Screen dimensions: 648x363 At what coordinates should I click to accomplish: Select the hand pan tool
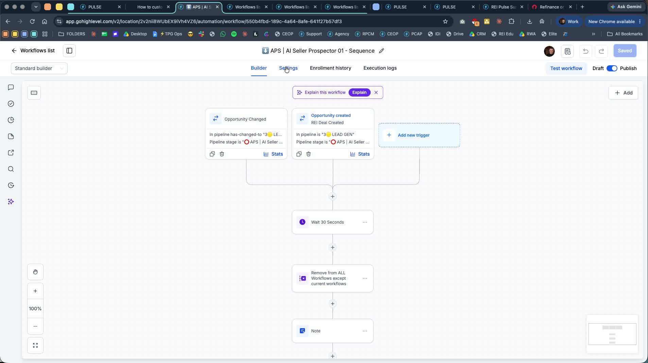click(x=35, y=272)
